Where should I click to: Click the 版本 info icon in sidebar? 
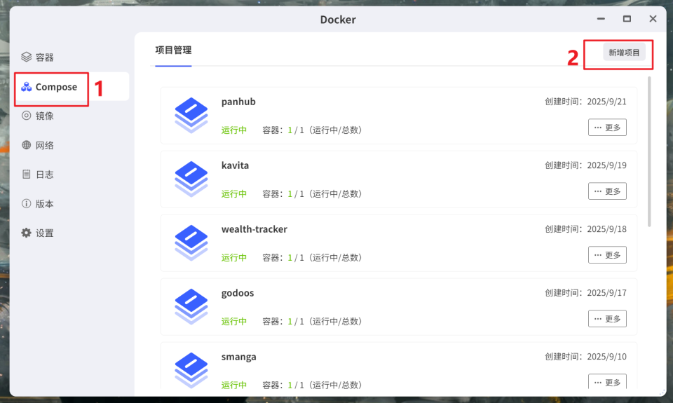tap(26, 203)
